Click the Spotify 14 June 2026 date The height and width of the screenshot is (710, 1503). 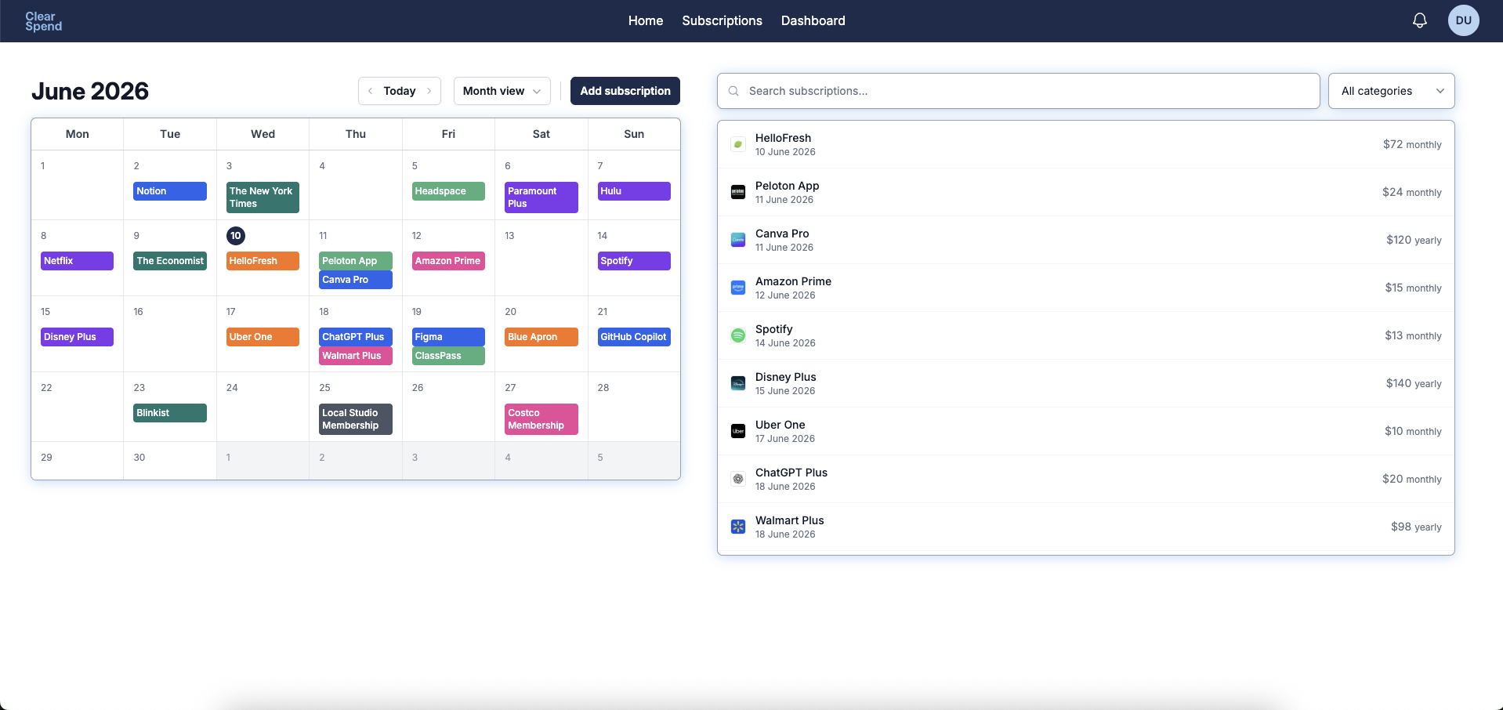pos(785,343)
